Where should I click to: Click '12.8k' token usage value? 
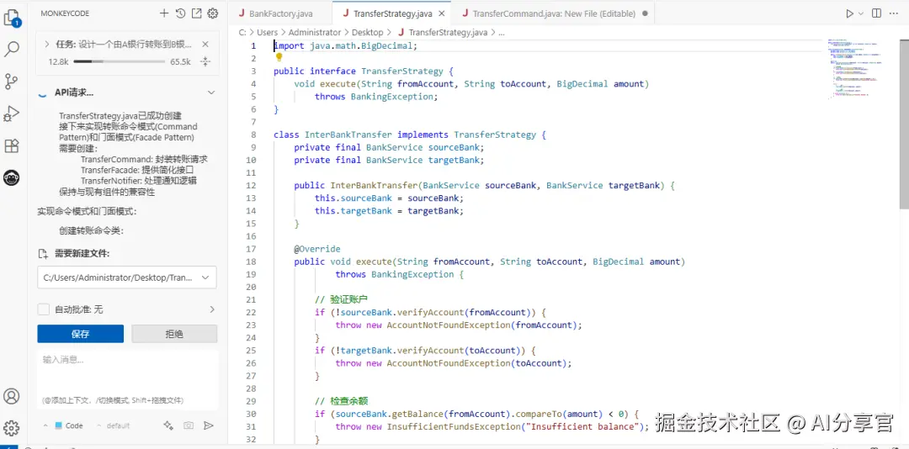(x=59, y=61)
